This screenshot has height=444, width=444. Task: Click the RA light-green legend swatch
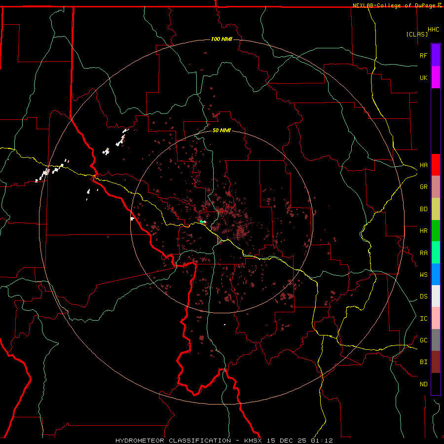[x=436, y=253]
